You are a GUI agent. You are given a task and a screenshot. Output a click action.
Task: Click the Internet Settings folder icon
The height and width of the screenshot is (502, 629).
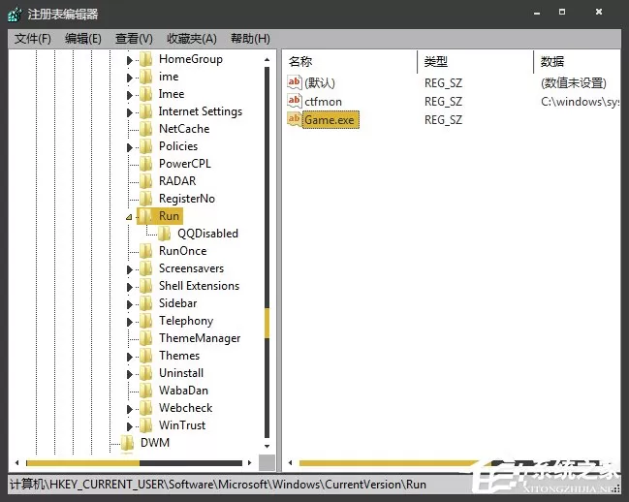pos(146,111)
